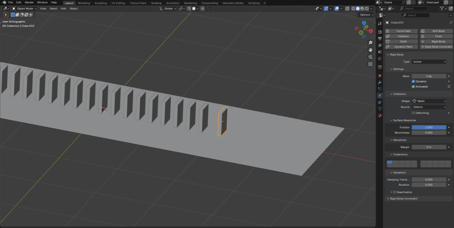Select rendered viewport shading

[x=367, y=9]
